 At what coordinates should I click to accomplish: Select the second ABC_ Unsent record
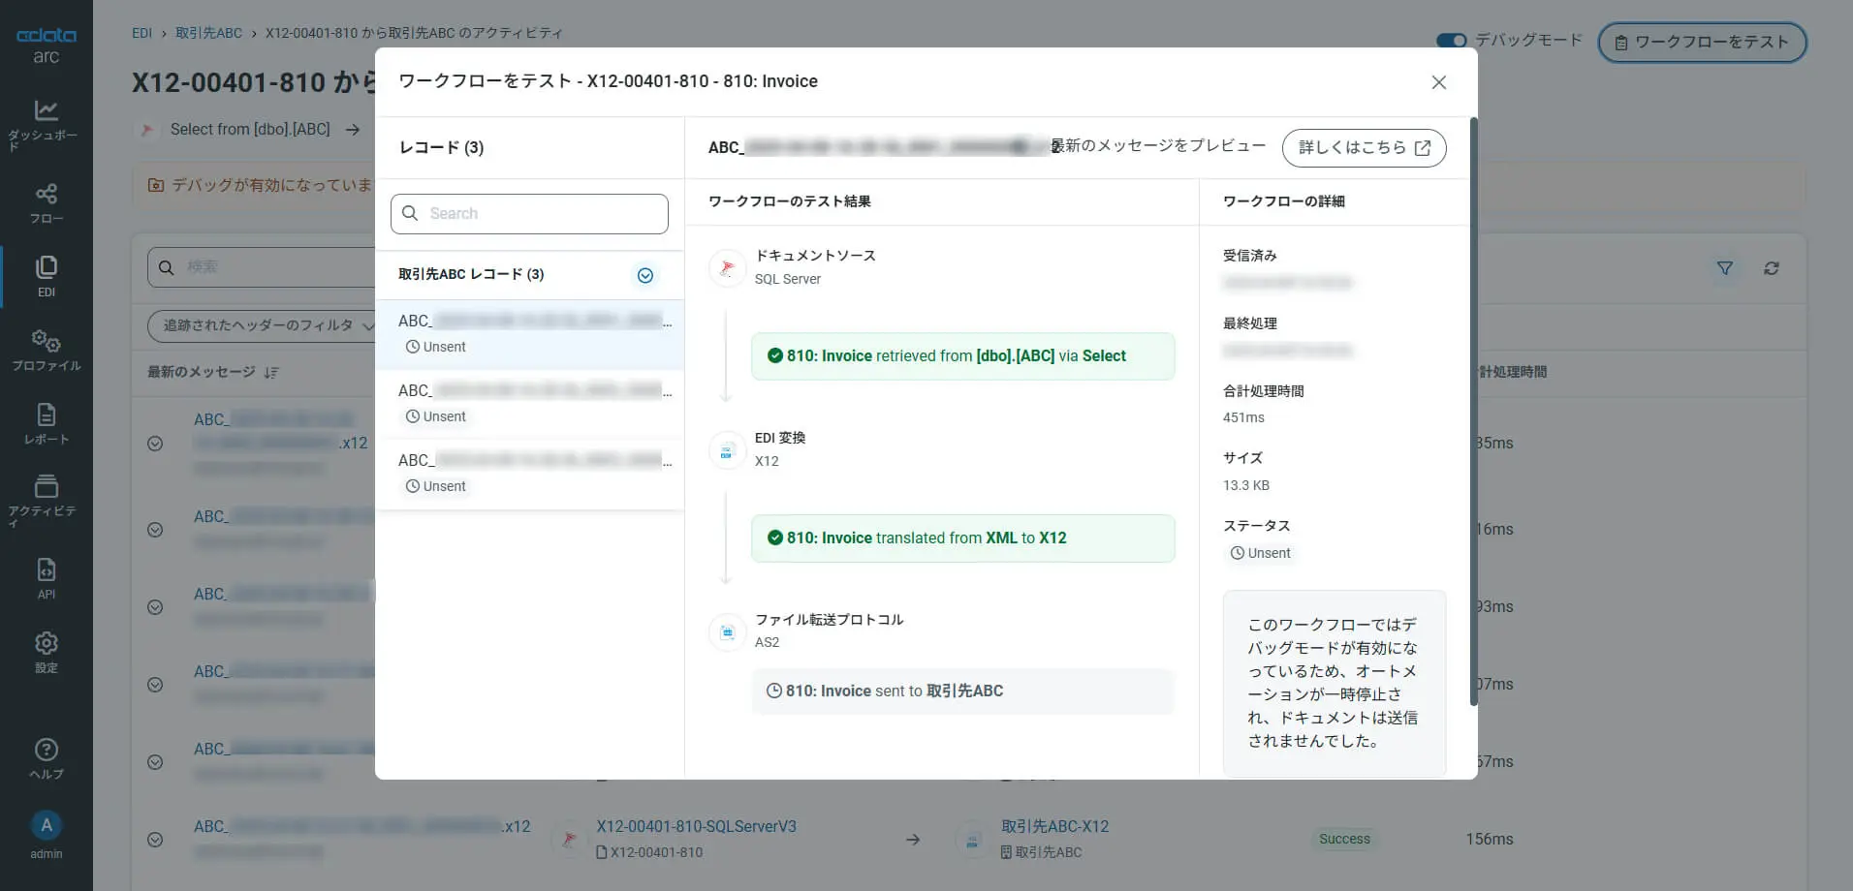point(529,404)
